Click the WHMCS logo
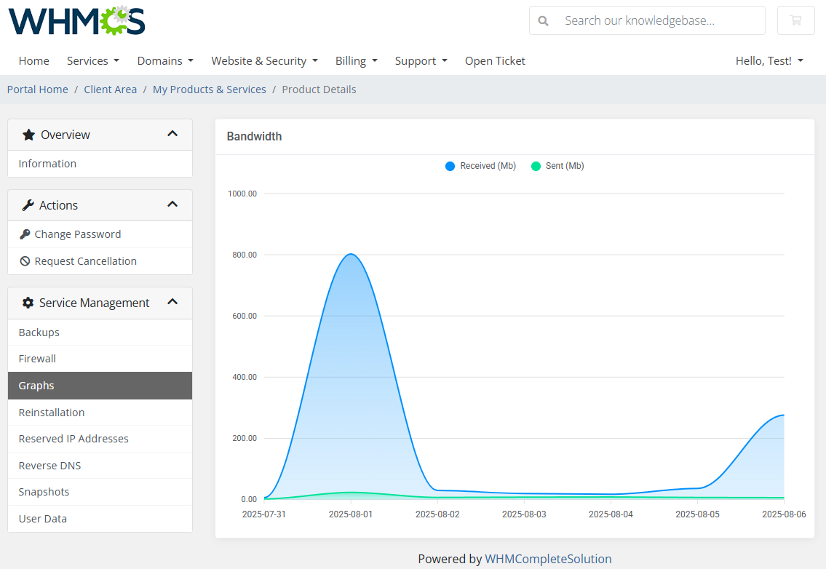826x569 pixels. (x=76, y=20)
